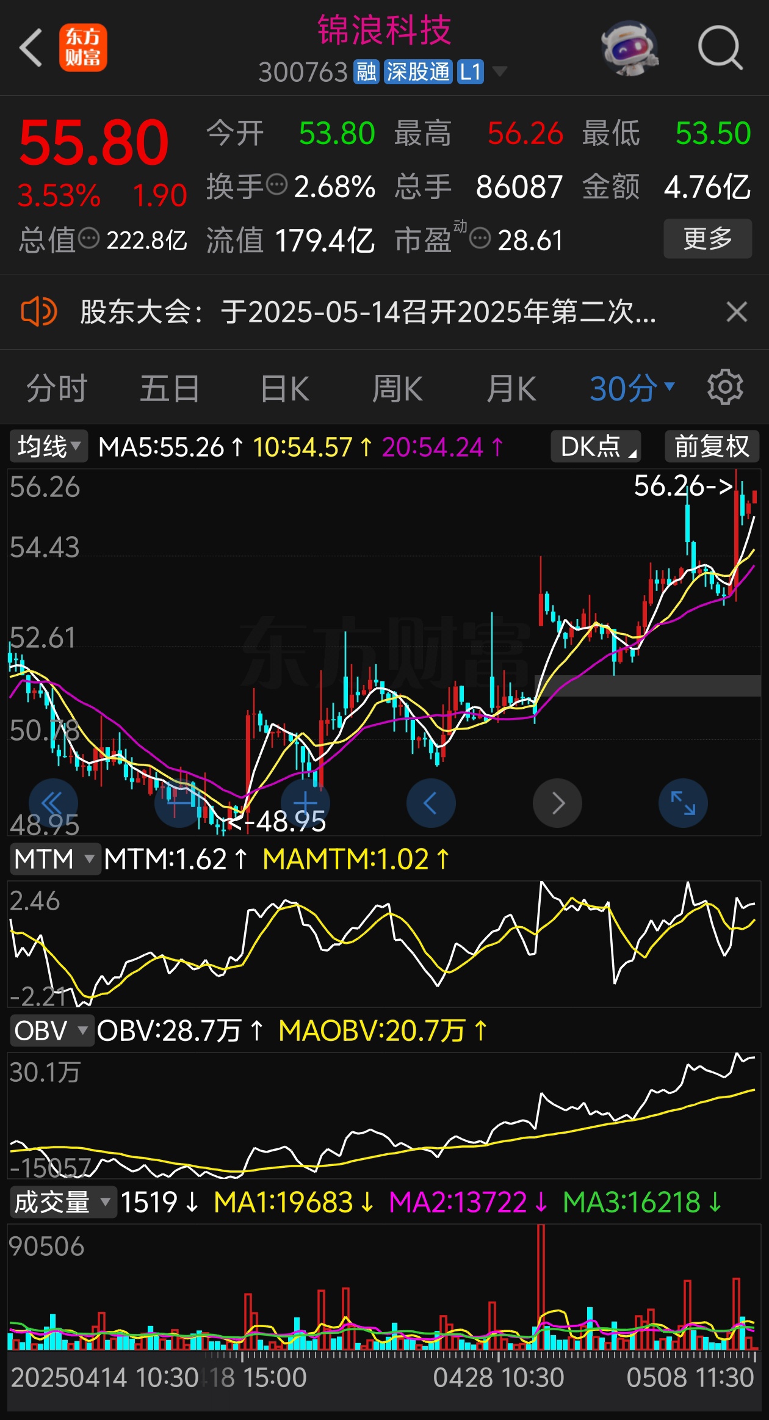Switch to 五日 tab
The width and height of the screenshot is (769, 1420).
[170, 388]
